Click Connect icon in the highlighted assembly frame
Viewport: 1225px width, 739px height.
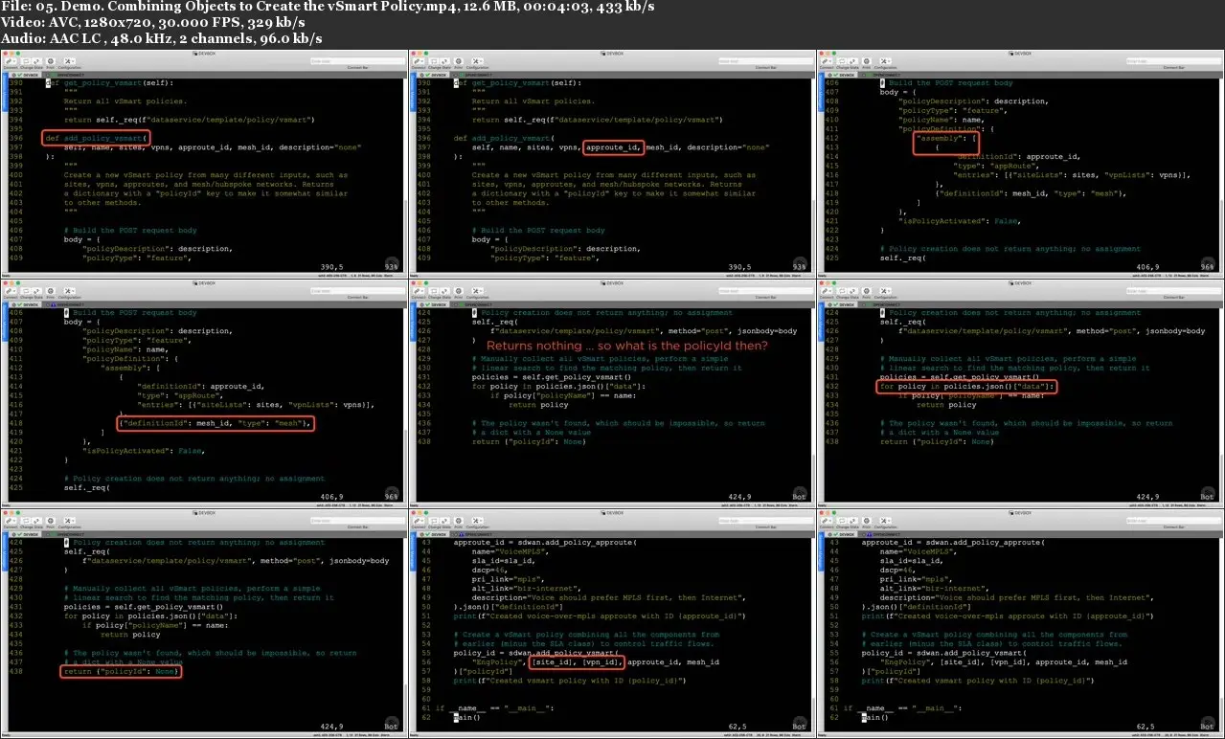pyautogui.click(x=825, y=63)
